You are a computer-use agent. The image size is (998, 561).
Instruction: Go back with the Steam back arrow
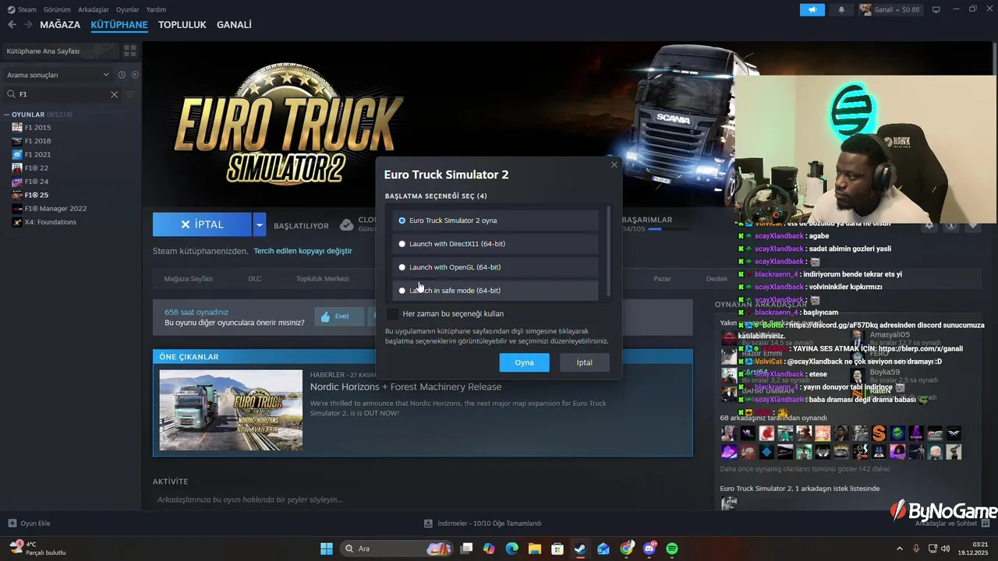(x=12, y=25)
